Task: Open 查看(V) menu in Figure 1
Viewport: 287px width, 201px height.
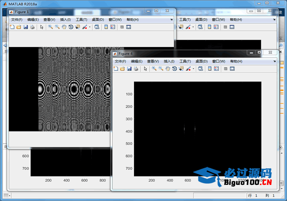Action: 49,20
